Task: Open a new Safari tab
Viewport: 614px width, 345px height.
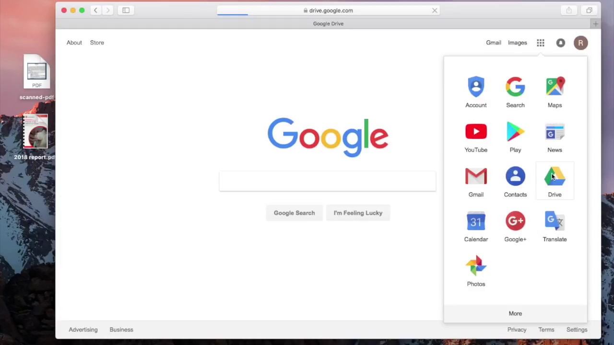Action: tap(595, 23)
